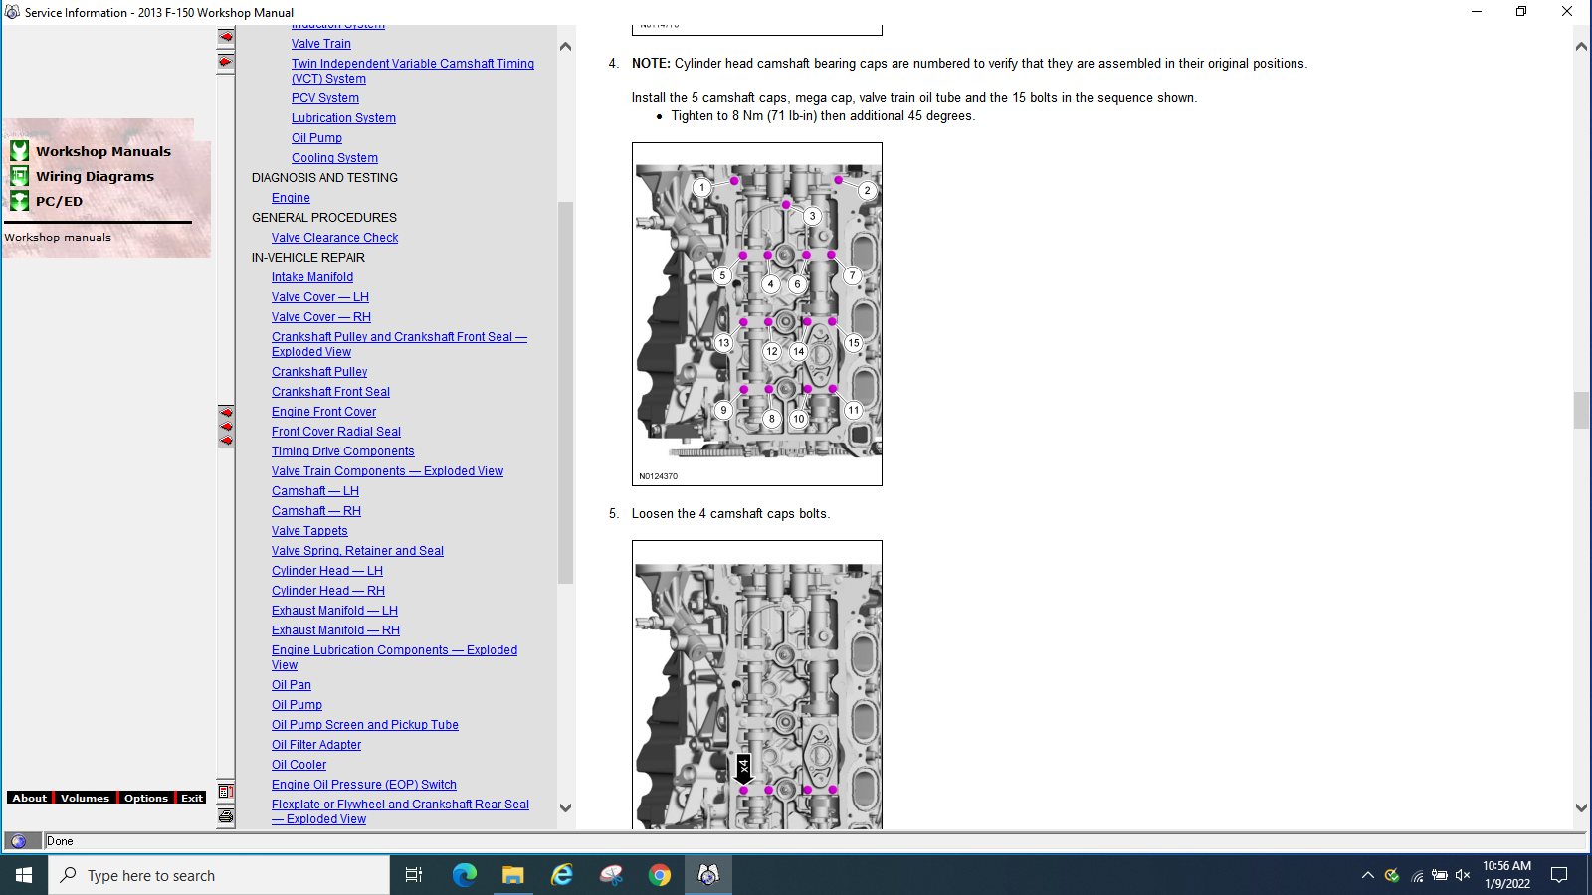
Task: Unmute the system volume speaker icon
Action: pos(1462,875)
